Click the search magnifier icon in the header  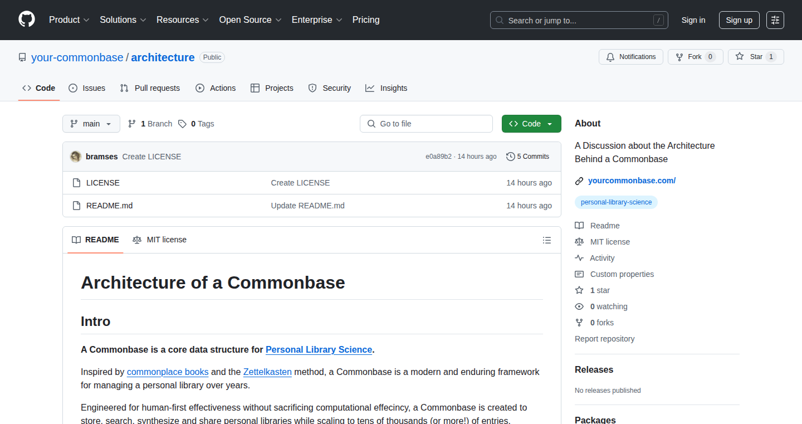[x=500, y=20]
